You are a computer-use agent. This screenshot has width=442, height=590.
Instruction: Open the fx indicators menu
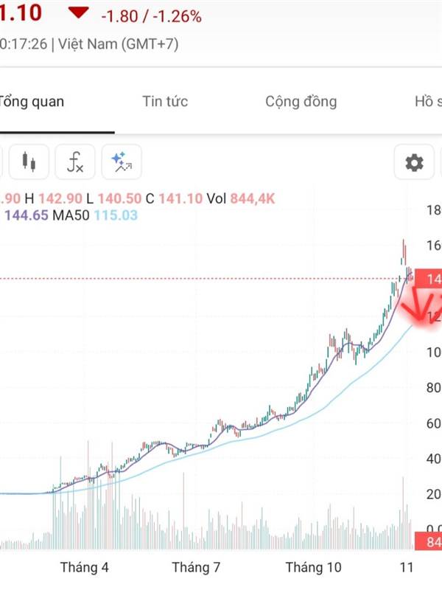coord(74,162)
